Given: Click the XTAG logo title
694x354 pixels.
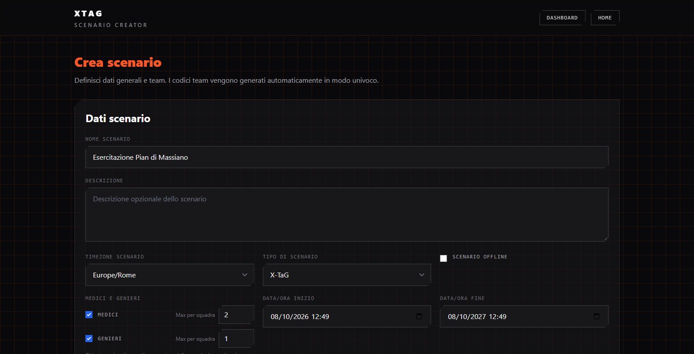Looking at the screenshot, I should [89, 14].
